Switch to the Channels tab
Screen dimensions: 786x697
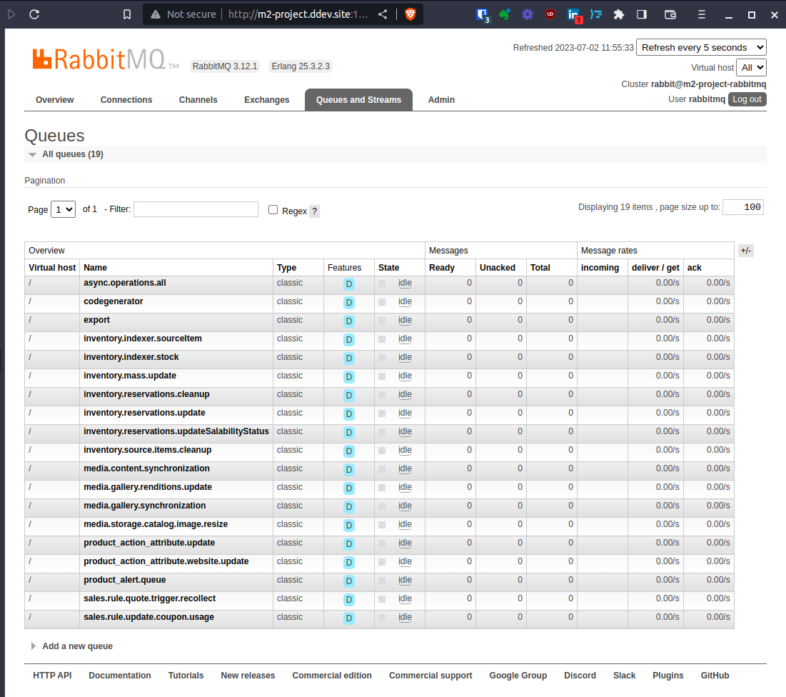(x=198, y=100)
